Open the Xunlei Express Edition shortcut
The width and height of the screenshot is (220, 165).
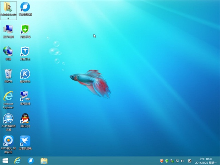(x=25, y=141)
